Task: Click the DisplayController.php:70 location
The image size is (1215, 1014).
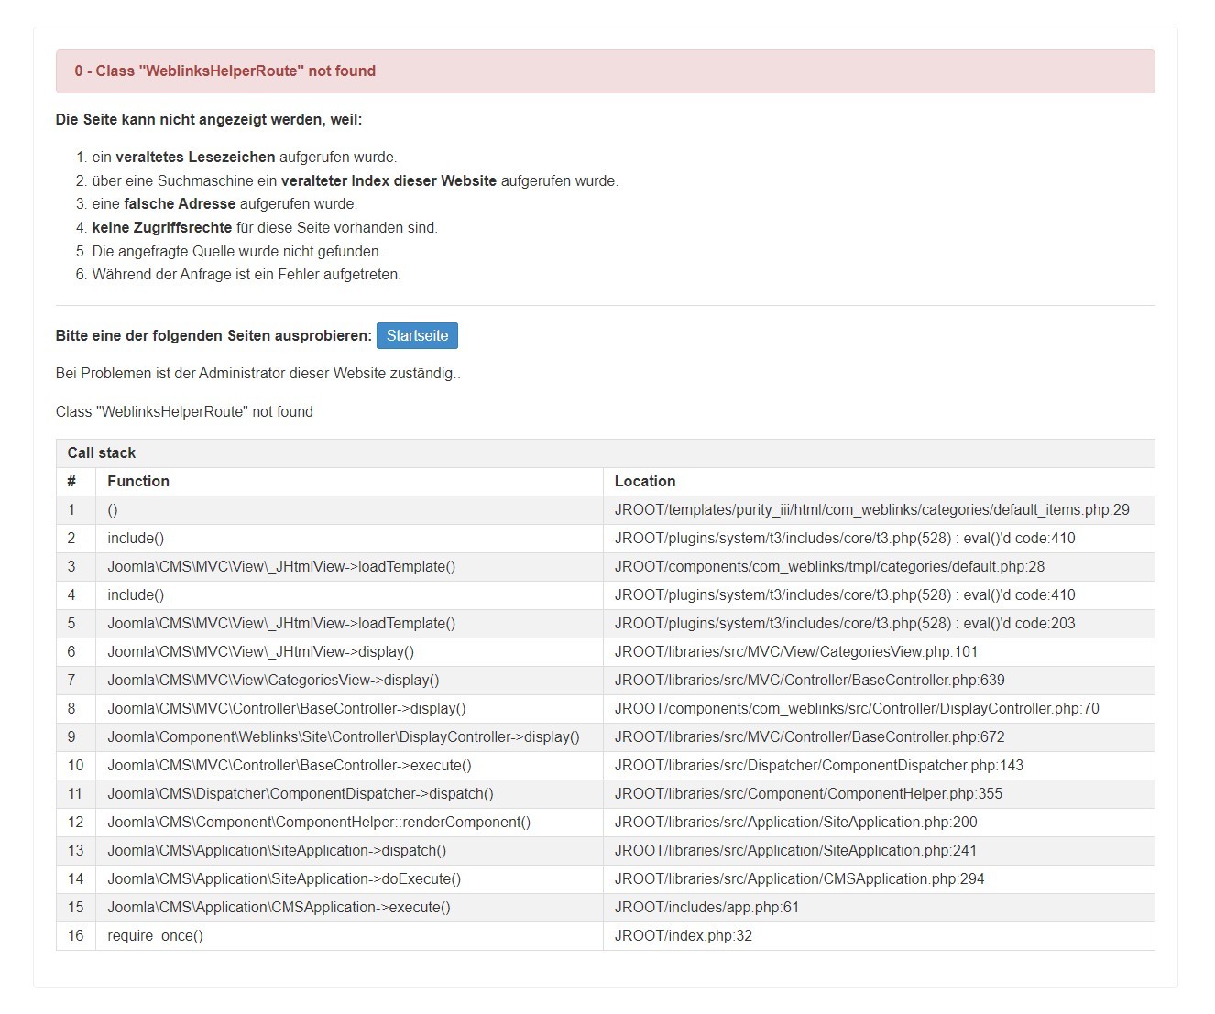Action: click(x=857, y=708)
